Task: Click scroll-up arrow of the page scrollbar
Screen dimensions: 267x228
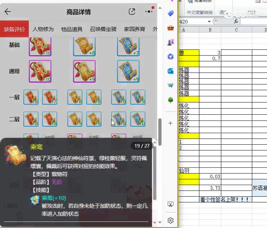Action: 160,8
